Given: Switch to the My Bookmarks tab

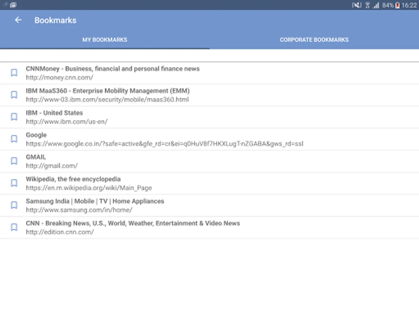Looking at the screenshot, I should point(105,40).
